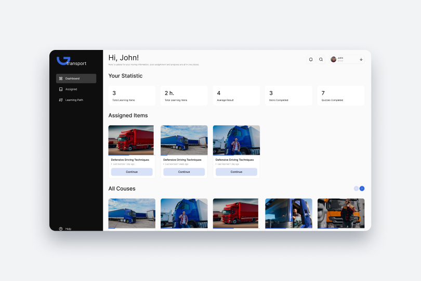This screenshot has width=421, height=281.
Task: Open notifications via the bell icon
Action: coord(311,59)
